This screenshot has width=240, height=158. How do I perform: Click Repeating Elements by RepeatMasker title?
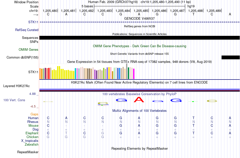pyautogui.click(x=139, y=148)
